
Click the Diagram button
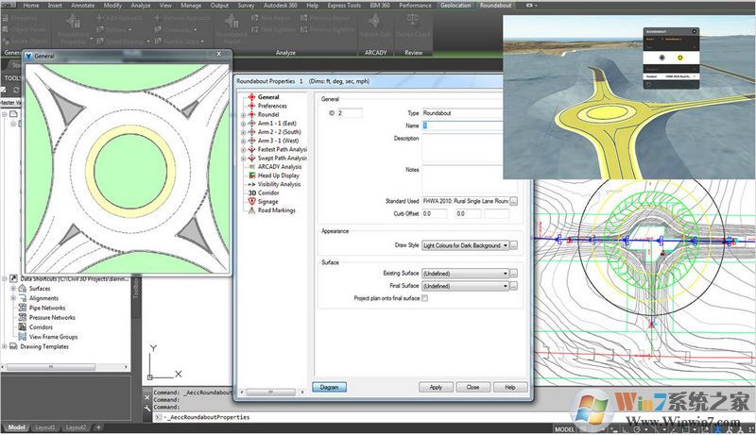tap(330, 387)
